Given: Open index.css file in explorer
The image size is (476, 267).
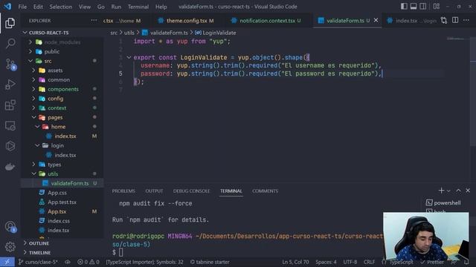Looking at the screenshot, I should (59, 221).
